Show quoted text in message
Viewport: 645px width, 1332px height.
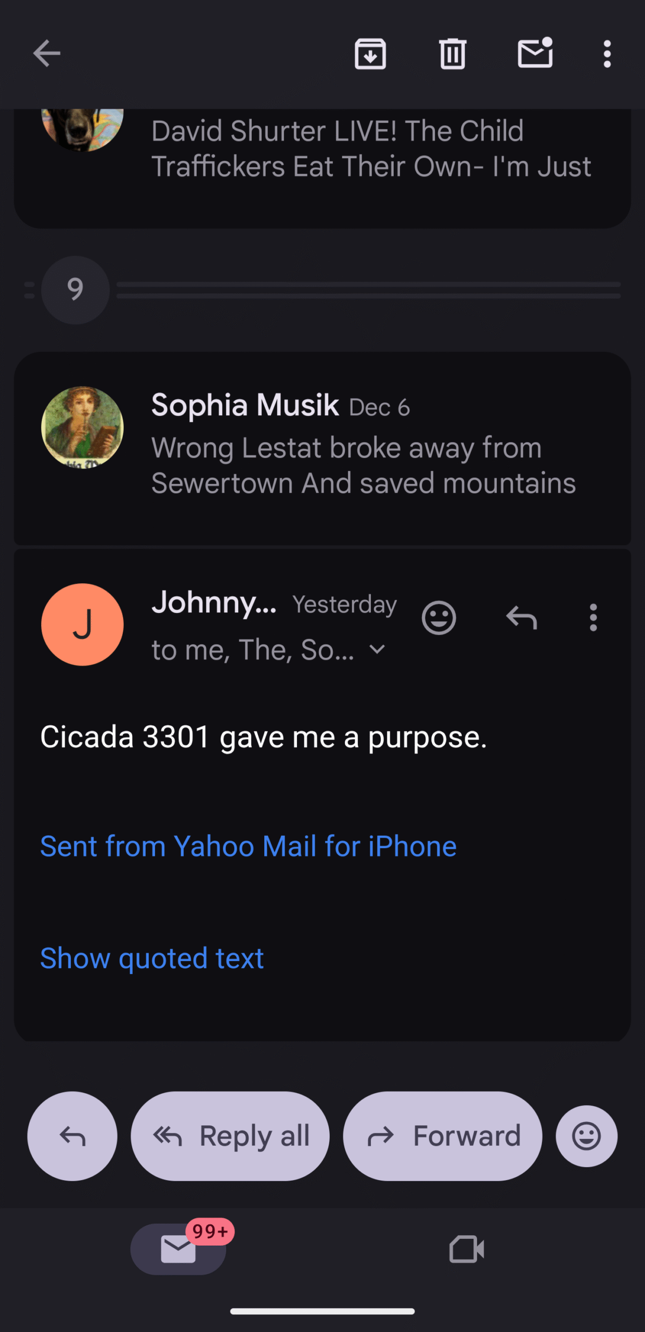click(x=152, y=958)
